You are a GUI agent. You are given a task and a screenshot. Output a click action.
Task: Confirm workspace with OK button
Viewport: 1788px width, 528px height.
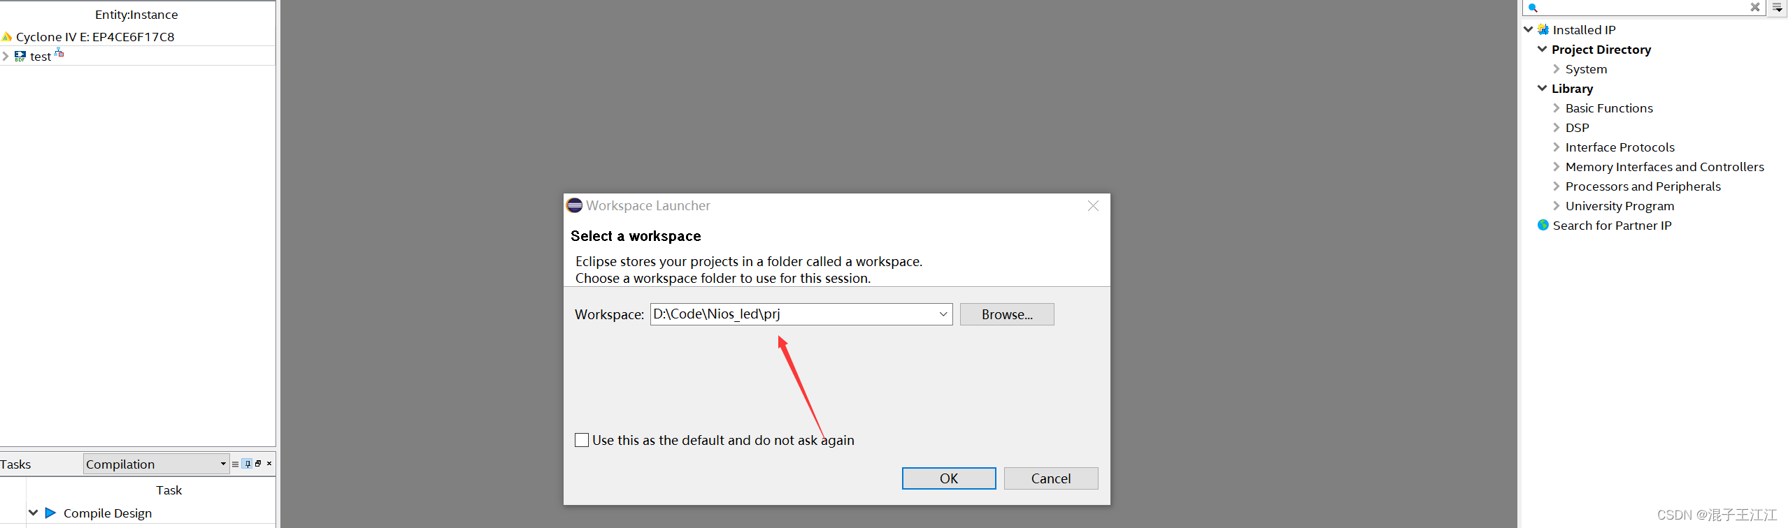click(949, 478)
